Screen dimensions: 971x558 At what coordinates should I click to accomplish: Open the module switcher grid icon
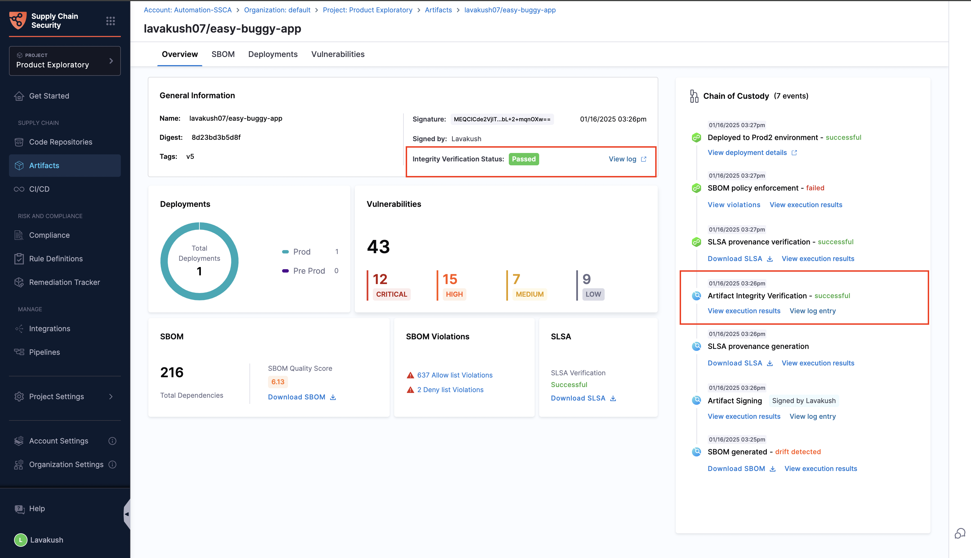coord(110,21)
